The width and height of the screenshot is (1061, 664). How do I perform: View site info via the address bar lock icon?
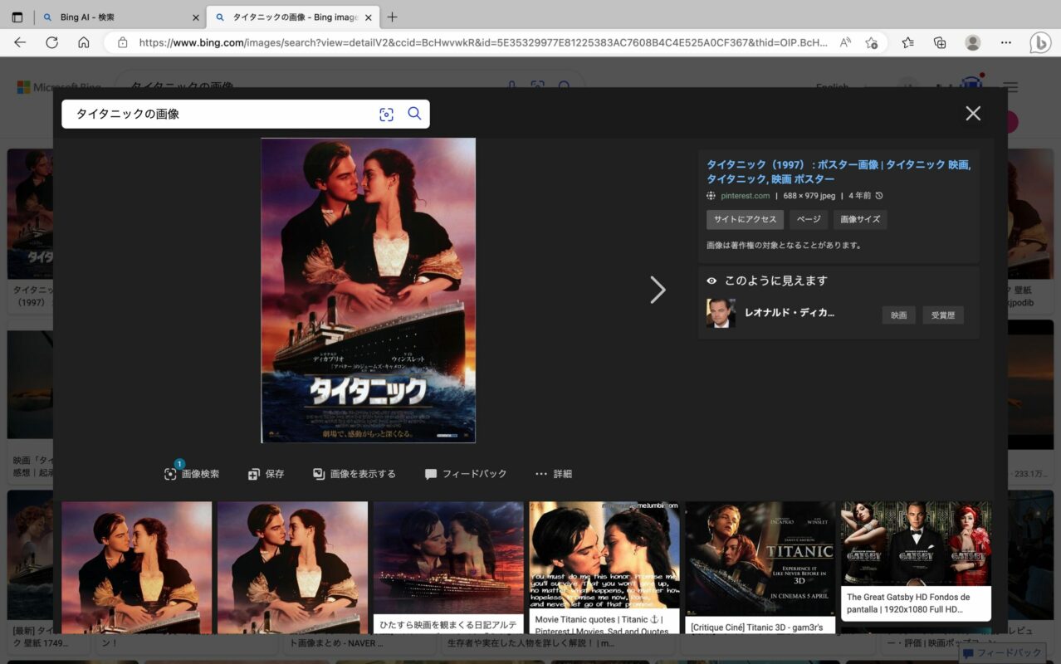[x=122, y=42]
